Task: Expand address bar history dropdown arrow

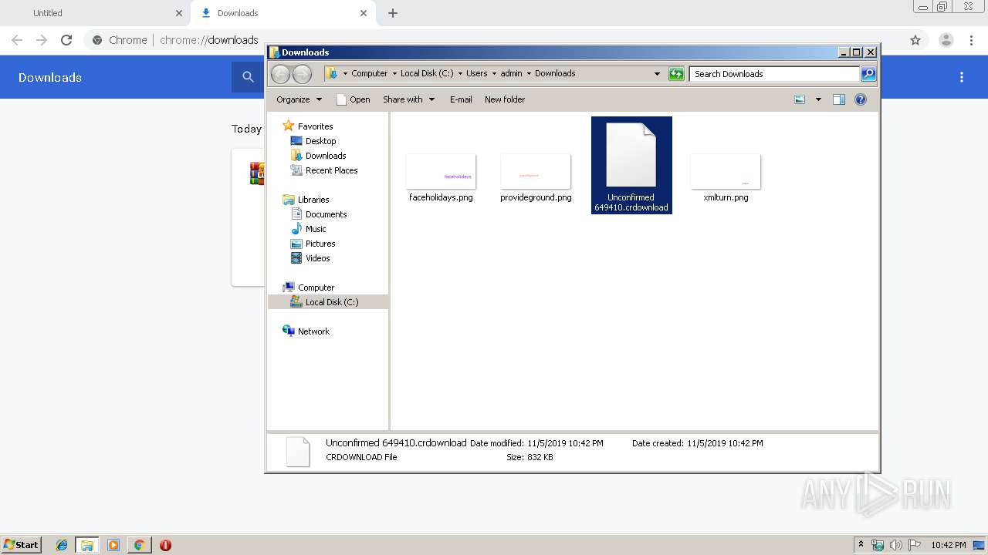Action: [657, 74]
